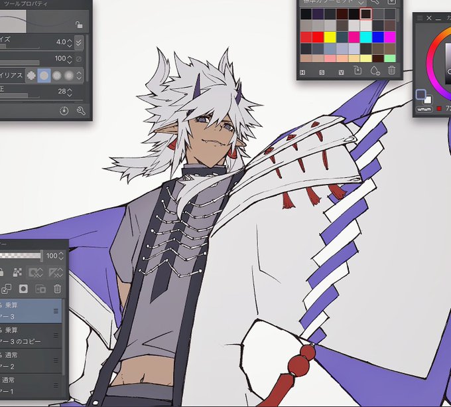Image resolution: width=451 pixels, height=407 pixels.
Task: Click the dimmed apply mask to layer icon
Action: point(40,289)
